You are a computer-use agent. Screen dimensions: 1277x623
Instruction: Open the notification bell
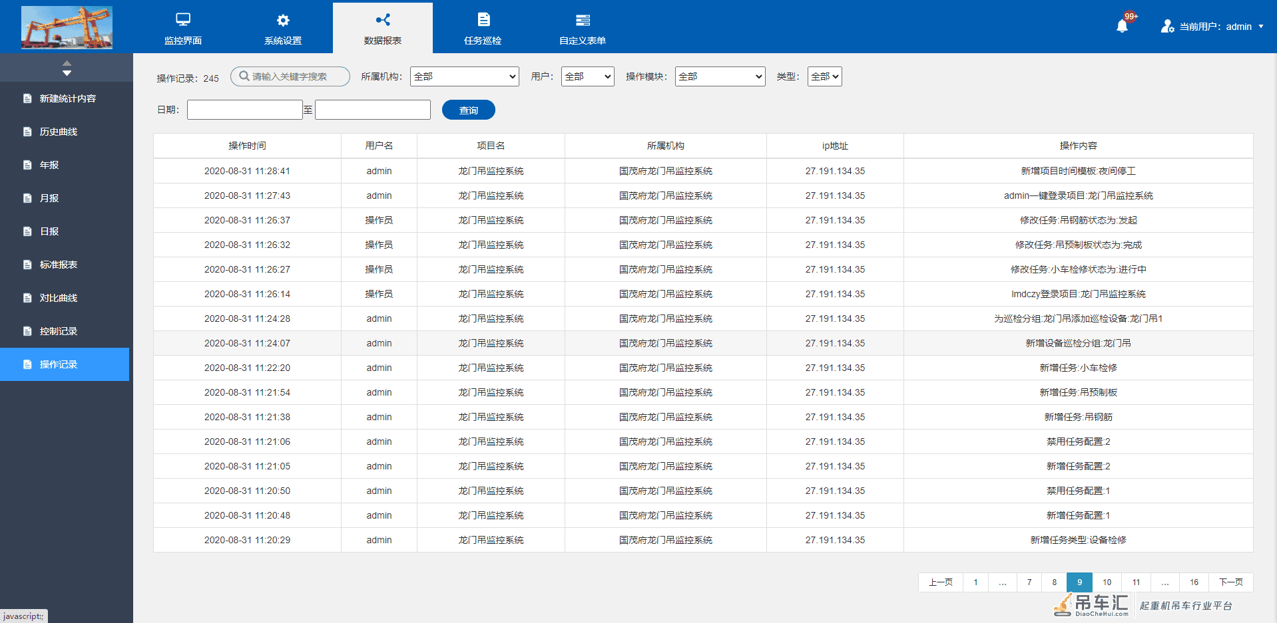(1123, 26)
